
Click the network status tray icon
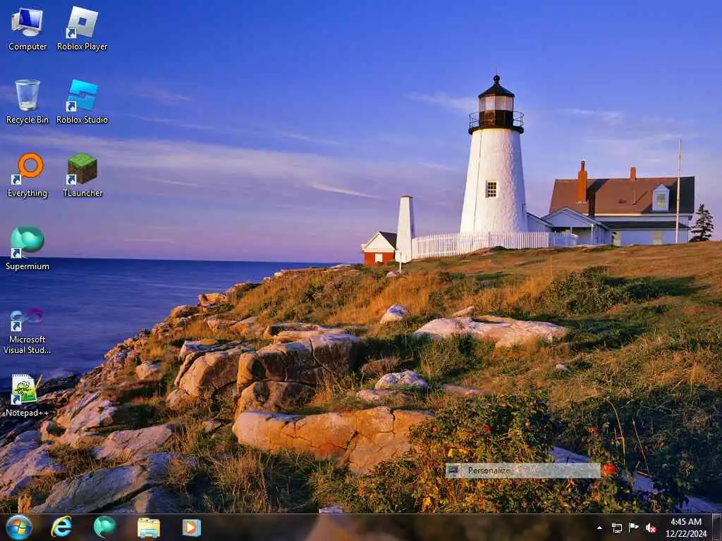click(616, 528)
